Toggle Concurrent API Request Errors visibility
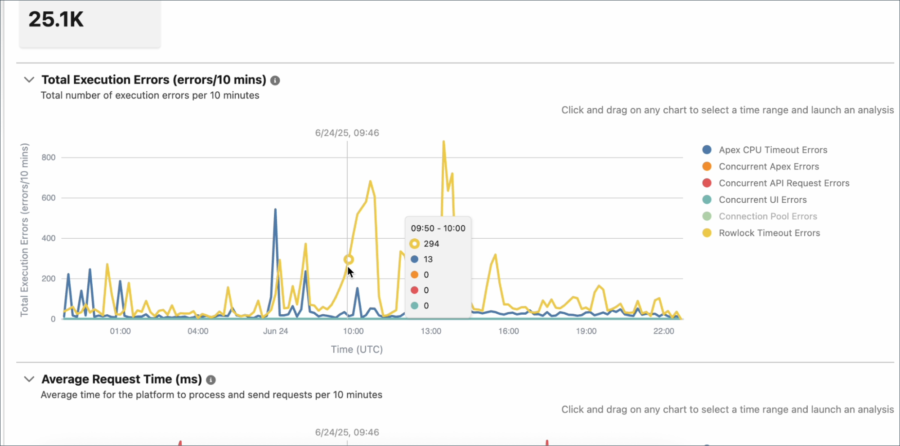The image size is (900, 446). tap(707, 183)
